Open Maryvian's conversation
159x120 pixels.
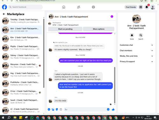click(21, 66)
